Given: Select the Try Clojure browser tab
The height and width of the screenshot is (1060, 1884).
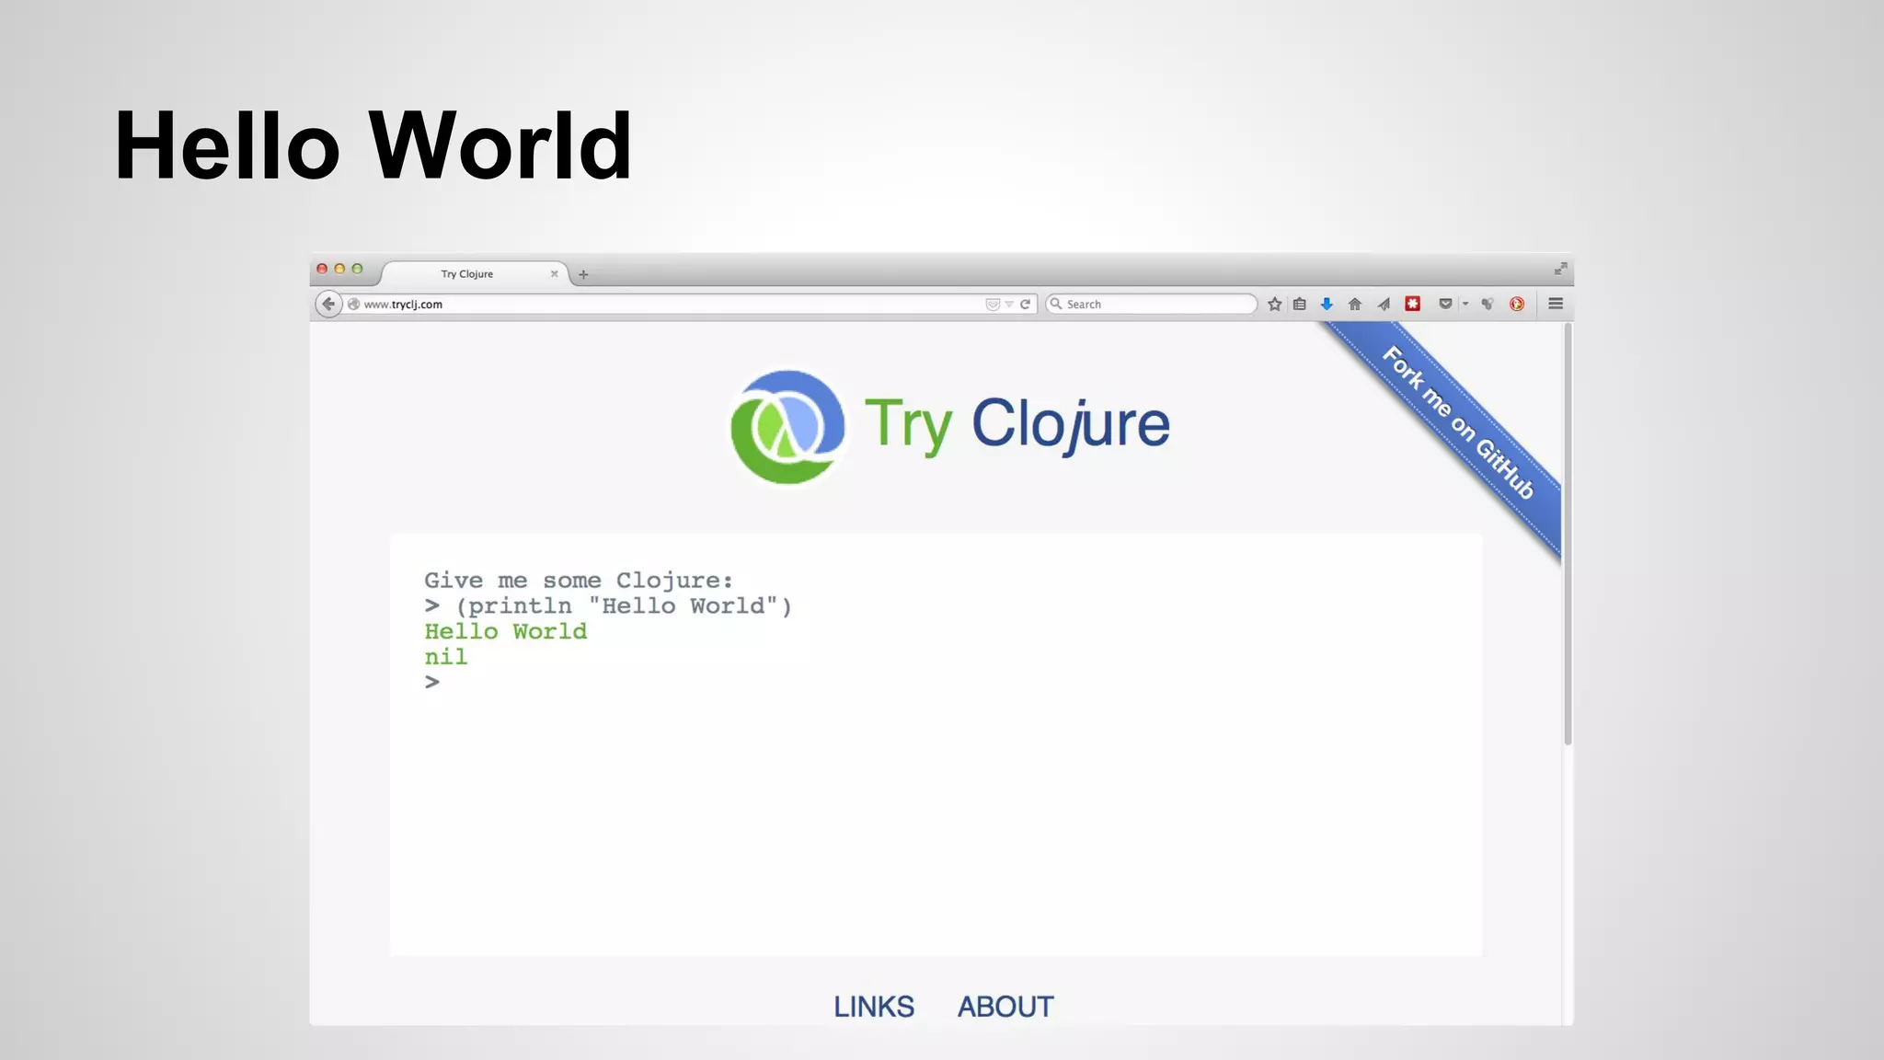Looking at the screenshot, I should pos(467,274).
